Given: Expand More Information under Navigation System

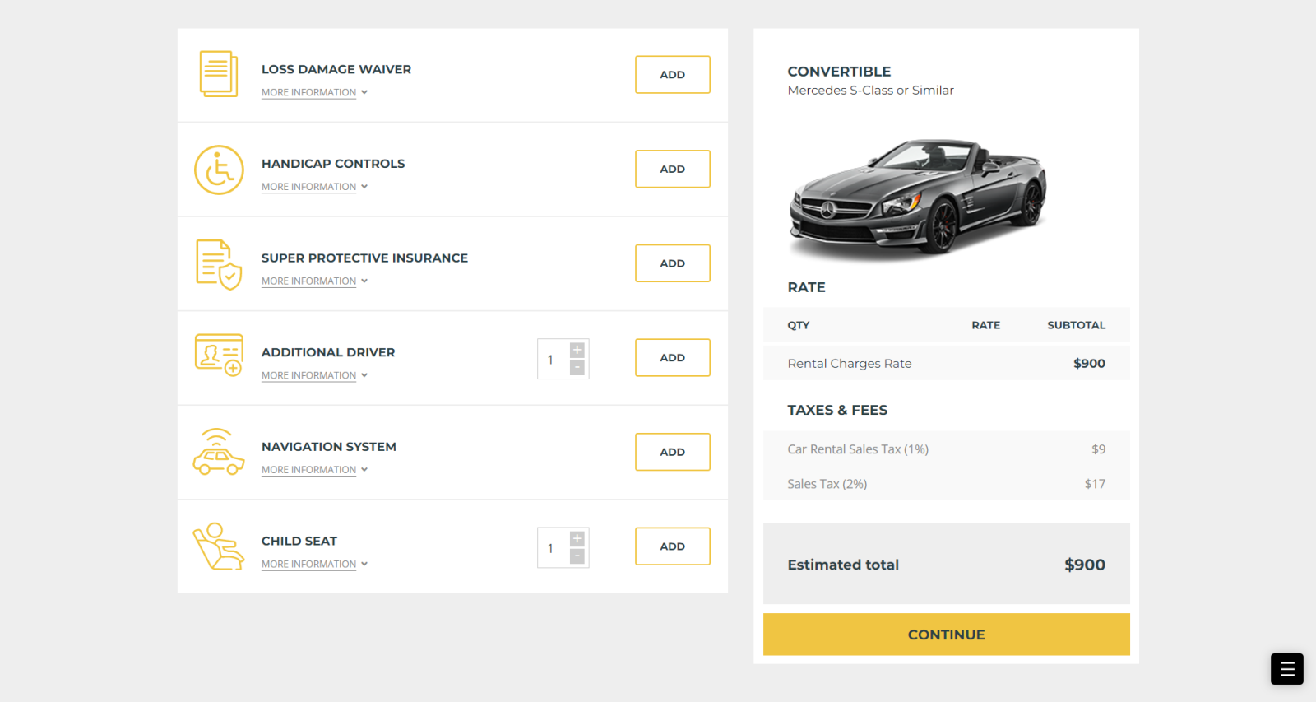Looking at the screenshot, I should click(314, 470).
